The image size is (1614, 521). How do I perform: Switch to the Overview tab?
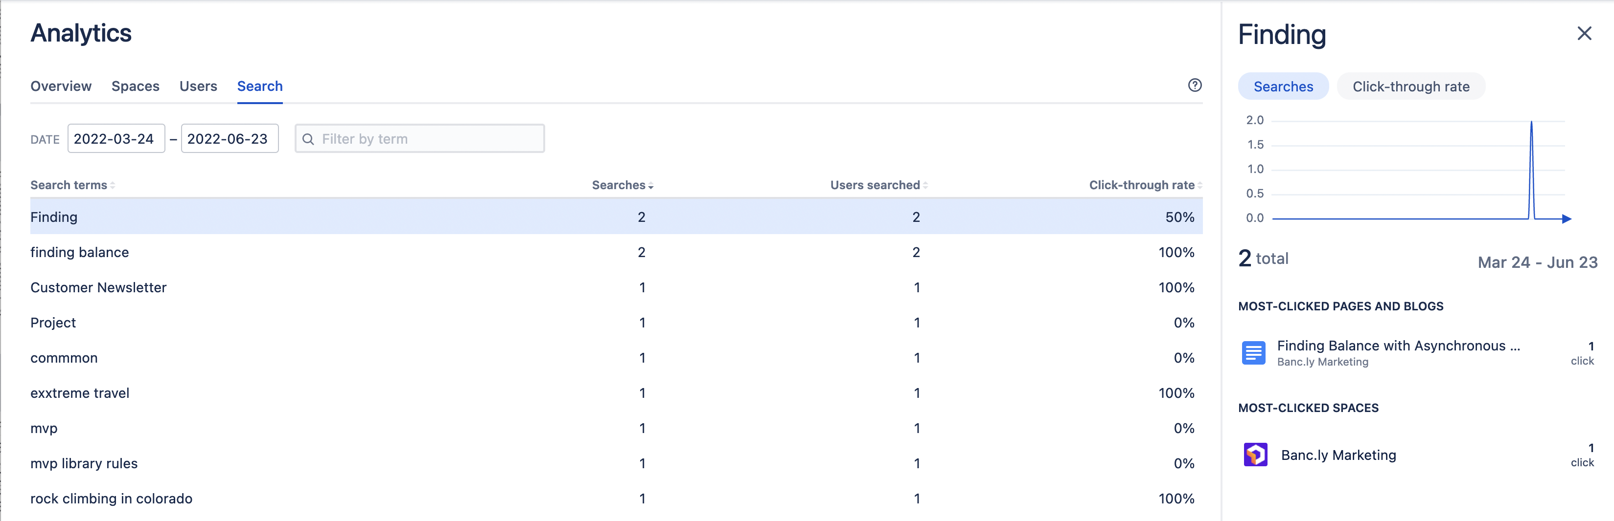(60, 87)
